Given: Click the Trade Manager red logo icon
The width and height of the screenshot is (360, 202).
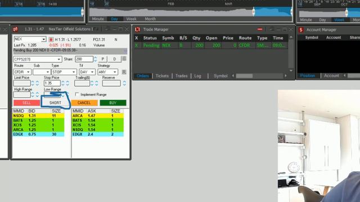Looking at the screenshot, I should click(x=137, y=29).
